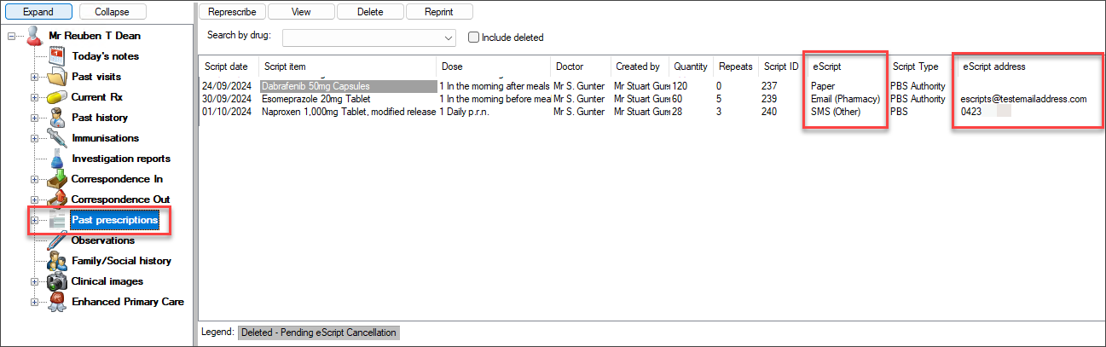Image resolution: width=1106 pixels, height=347 pixels.
Task: Open the Search by drug dropdown
Action: [449, 38]
